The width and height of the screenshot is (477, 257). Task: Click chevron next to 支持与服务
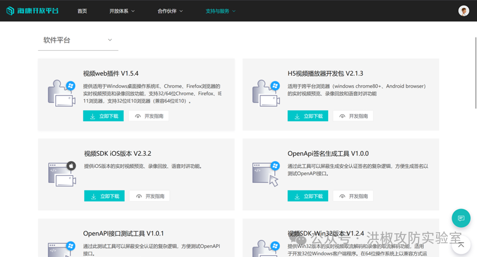(234, 11)
